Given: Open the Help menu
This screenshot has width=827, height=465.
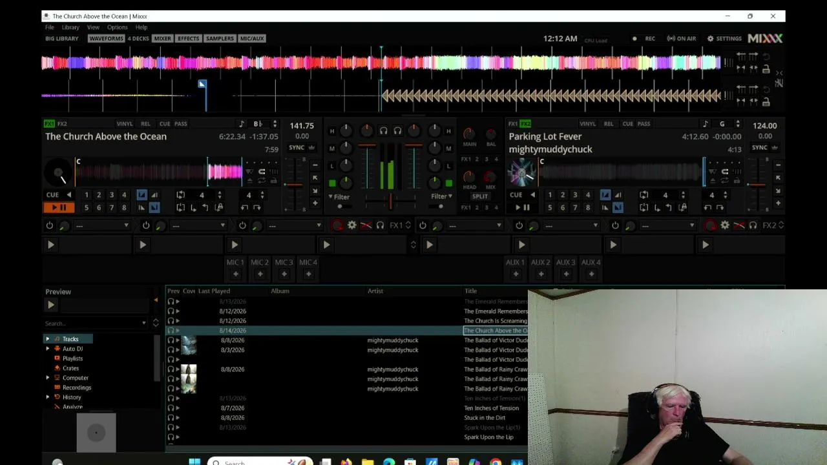Looking at the screenshot, I should point(141,27).
